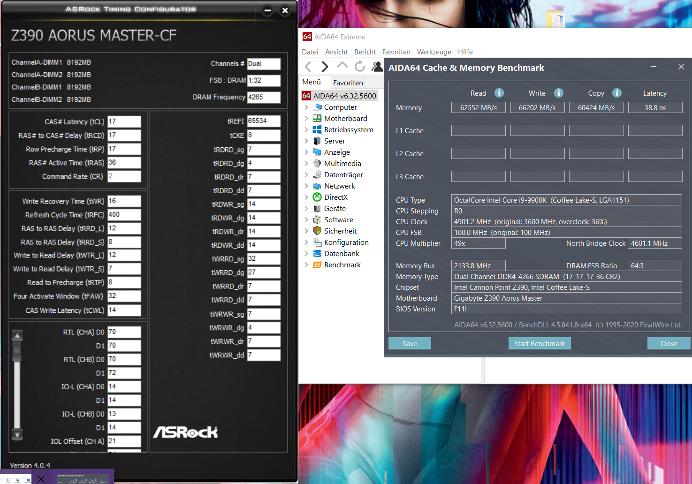Click the Datenträger drive icon in the tree
The width and height of the screenshot is (692, 484).
317,175
